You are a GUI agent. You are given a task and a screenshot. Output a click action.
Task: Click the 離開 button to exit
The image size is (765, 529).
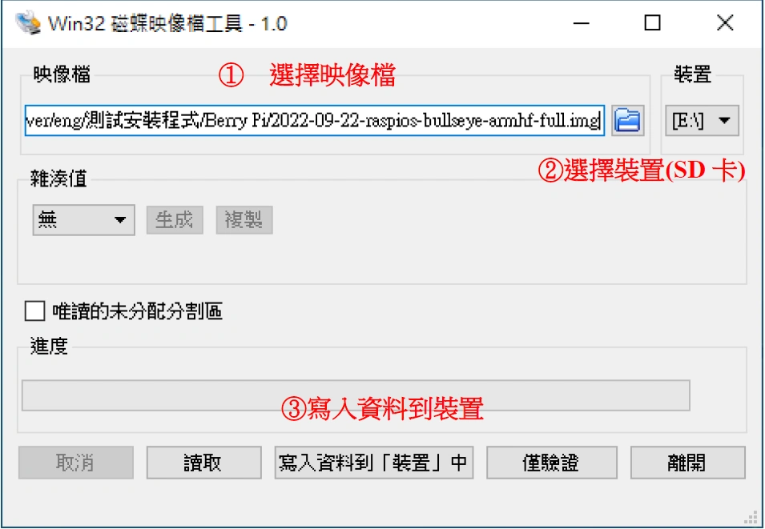(687, 463)
